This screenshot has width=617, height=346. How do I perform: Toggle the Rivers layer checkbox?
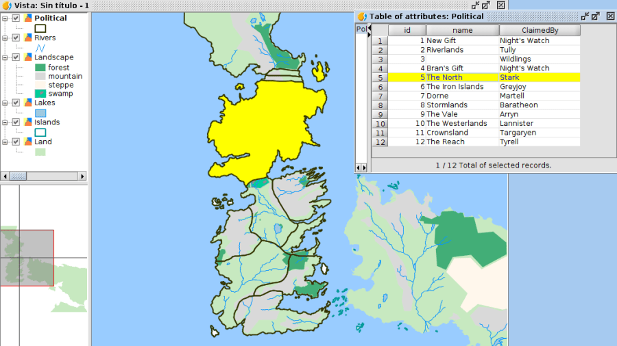(x=16, y=38)
